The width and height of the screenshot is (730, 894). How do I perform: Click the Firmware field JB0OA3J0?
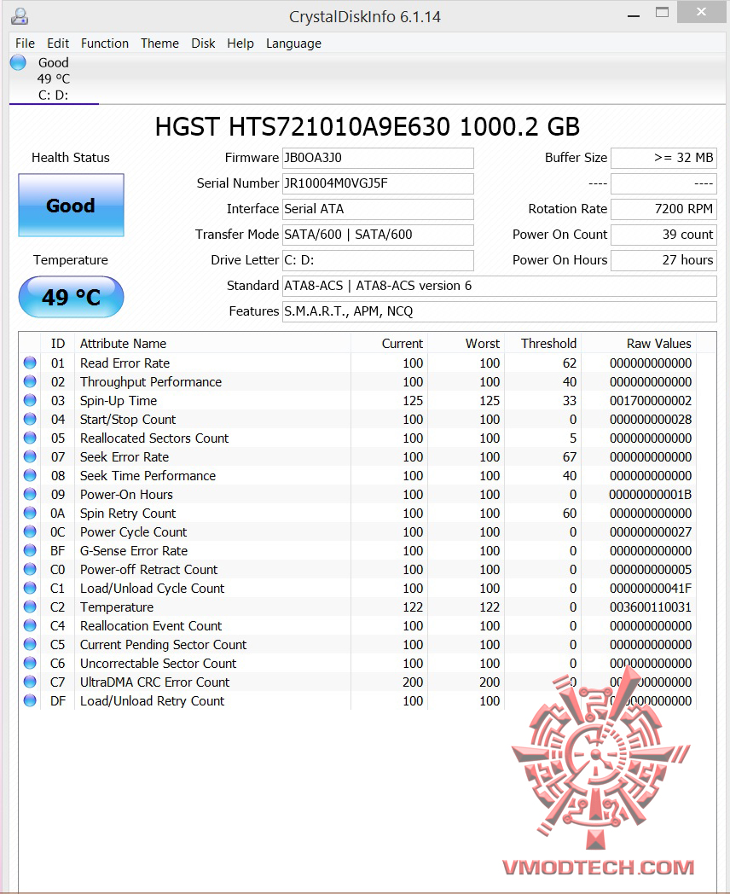pos(378,158)
